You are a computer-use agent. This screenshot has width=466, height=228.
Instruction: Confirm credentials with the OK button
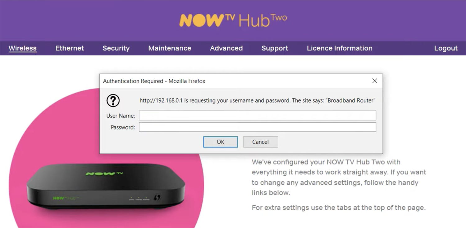click(x=221, y=142)
